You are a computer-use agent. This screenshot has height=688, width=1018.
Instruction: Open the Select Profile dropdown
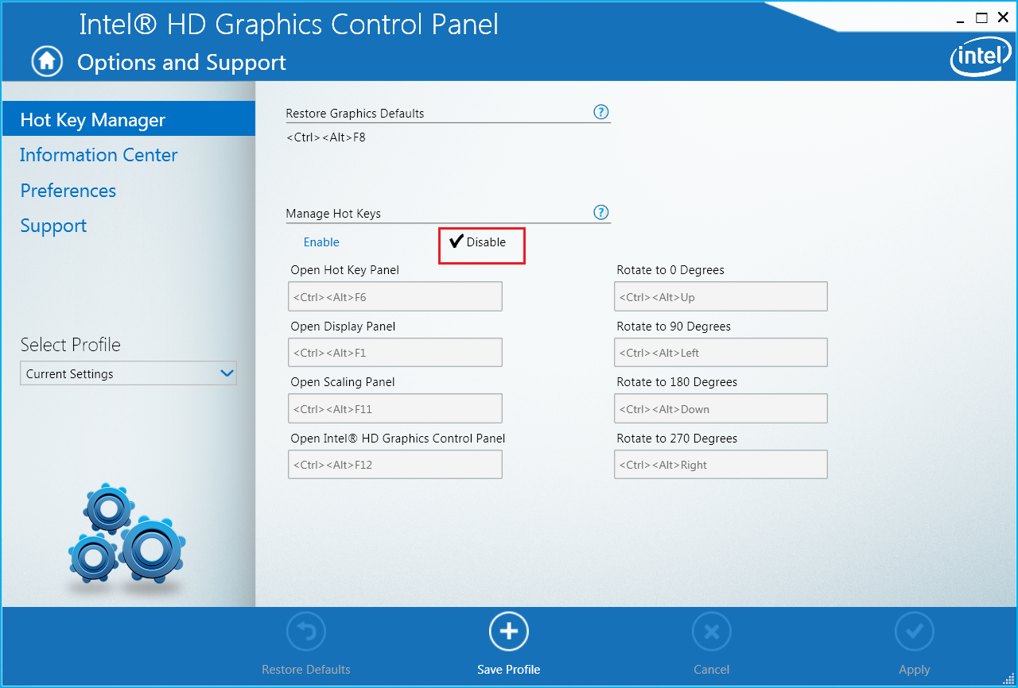[x=128, y=373]
